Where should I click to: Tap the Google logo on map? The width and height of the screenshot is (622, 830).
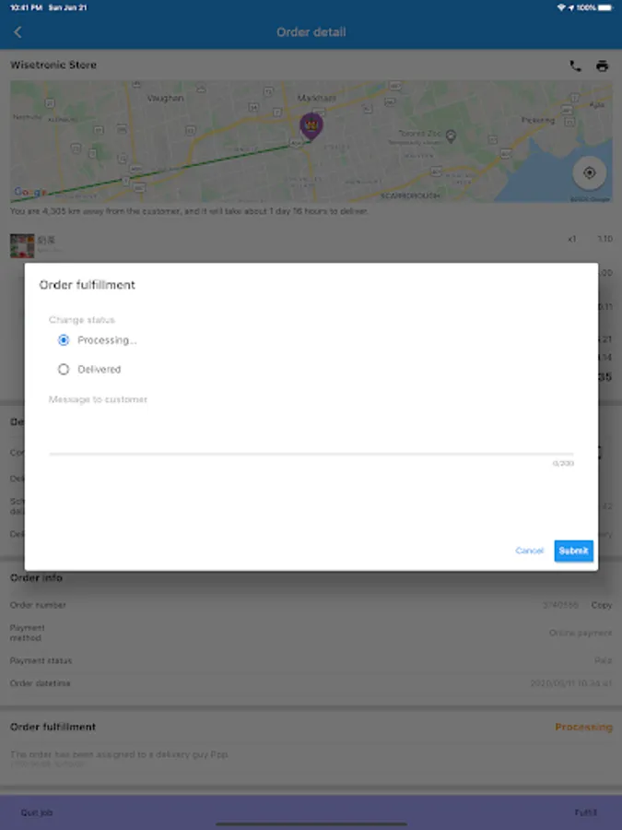tap(30, 192)
